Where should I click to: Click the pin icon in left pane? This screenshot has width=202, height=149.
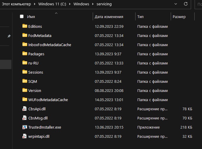point(9,36)
